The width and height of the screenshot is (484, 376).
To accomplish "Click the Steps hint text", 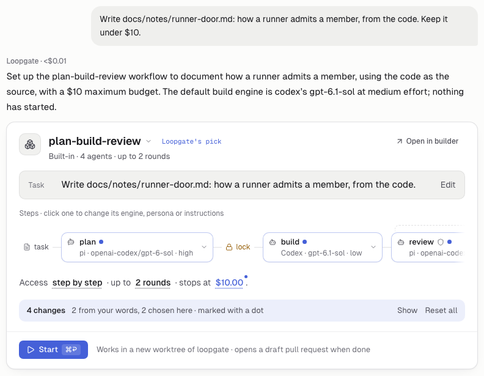I will (122, 213).
